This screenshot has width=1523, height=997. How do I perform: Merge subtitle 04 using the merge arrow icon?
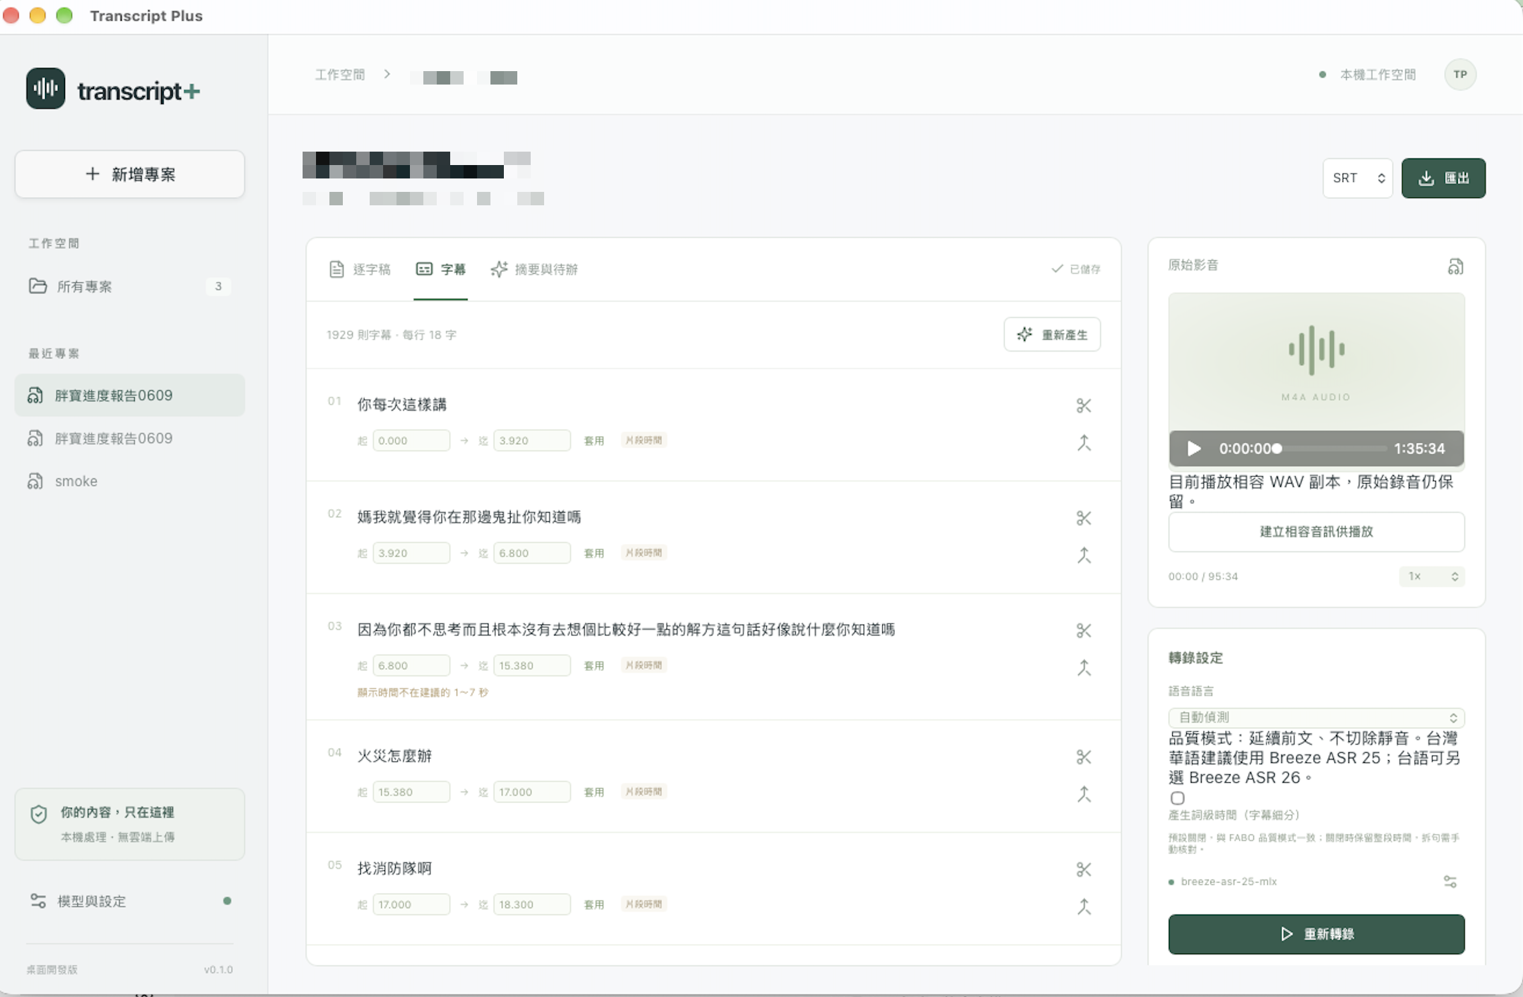(1084, 794)
